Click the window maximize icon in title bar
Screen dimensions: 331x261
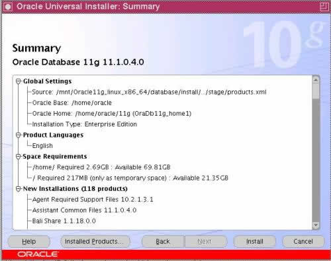pyautogui.click(x=324, y=7)
